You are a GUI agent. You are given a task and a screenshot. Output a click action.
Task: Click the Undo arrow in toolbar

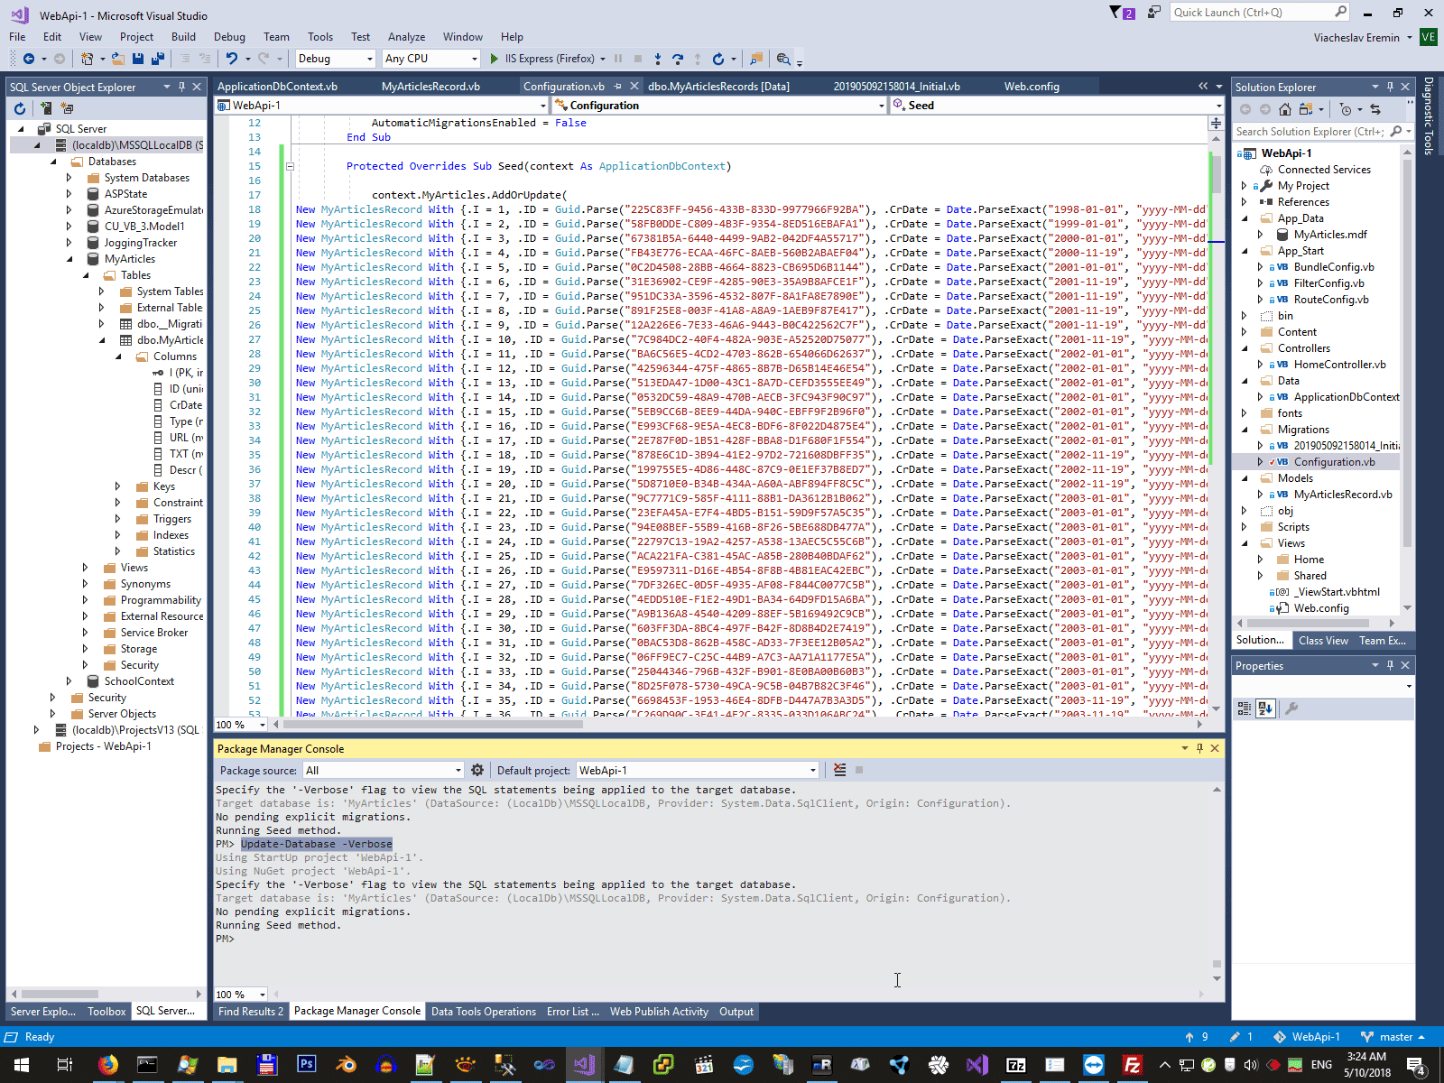(232, 59)
